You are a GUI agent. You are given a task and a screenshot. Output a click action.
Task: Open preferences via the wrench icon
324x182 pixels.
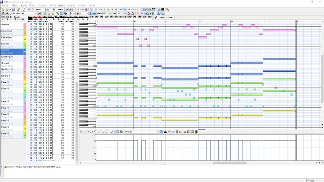click(168, 10)
